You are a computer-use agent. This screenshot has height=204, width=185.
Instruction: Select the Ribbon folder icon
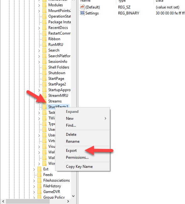point(45,39)
